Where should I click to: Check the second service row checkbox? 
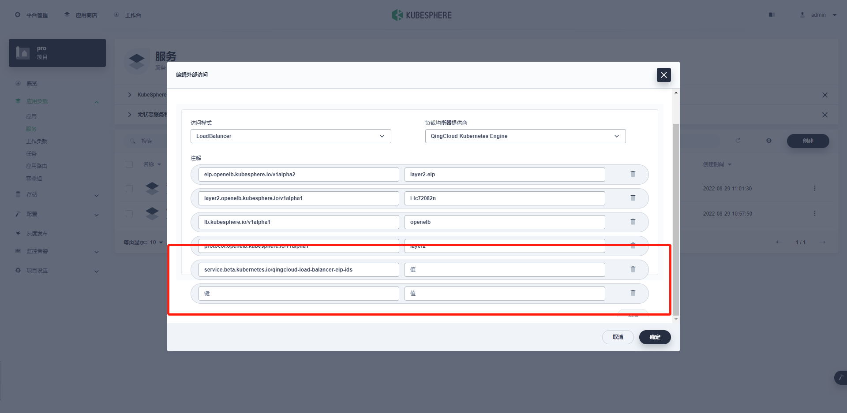point(129,213)
